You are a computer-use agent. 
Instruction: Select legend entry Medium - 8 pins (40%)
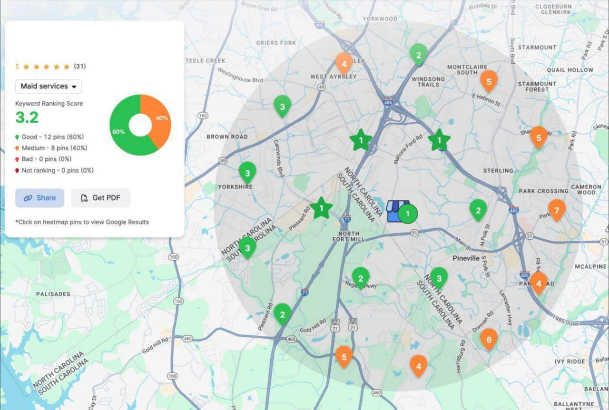point(51,148)
